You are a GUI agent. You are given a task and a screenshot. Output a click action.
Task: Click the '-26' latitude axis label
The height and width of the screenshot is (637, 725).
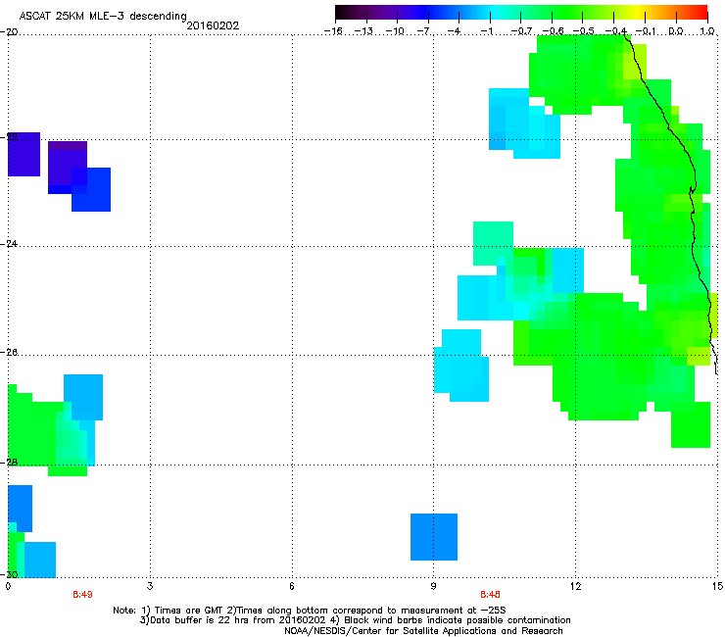pos(9,353)
